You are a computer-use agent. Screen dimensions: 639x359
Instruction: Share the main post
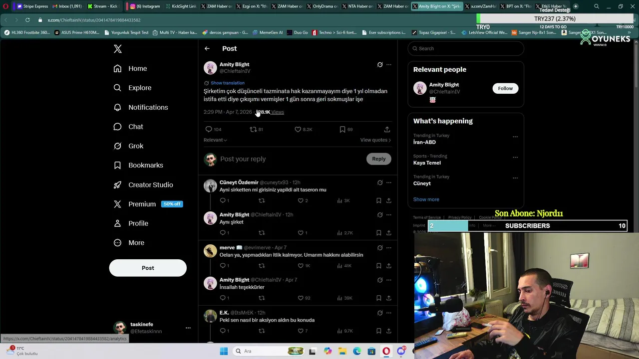click(387, 129)
